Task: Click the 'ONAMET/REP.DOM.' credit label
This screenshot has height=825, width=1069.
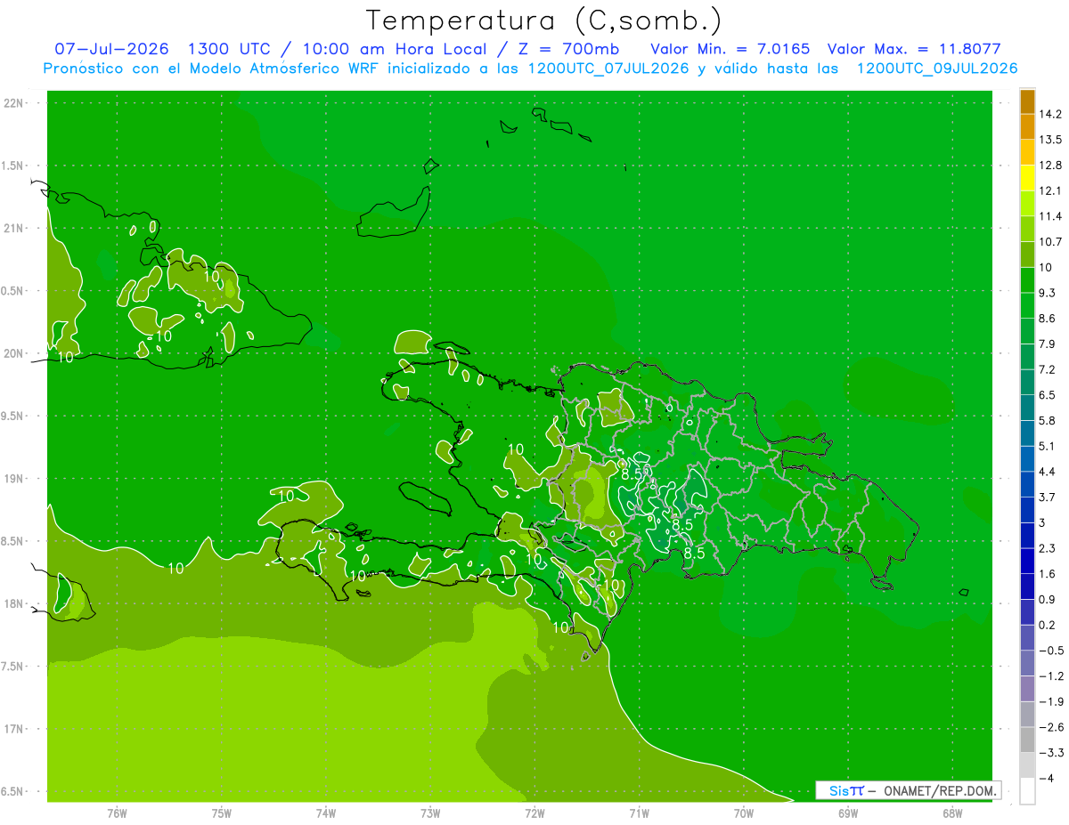Action: coord(939,790)
